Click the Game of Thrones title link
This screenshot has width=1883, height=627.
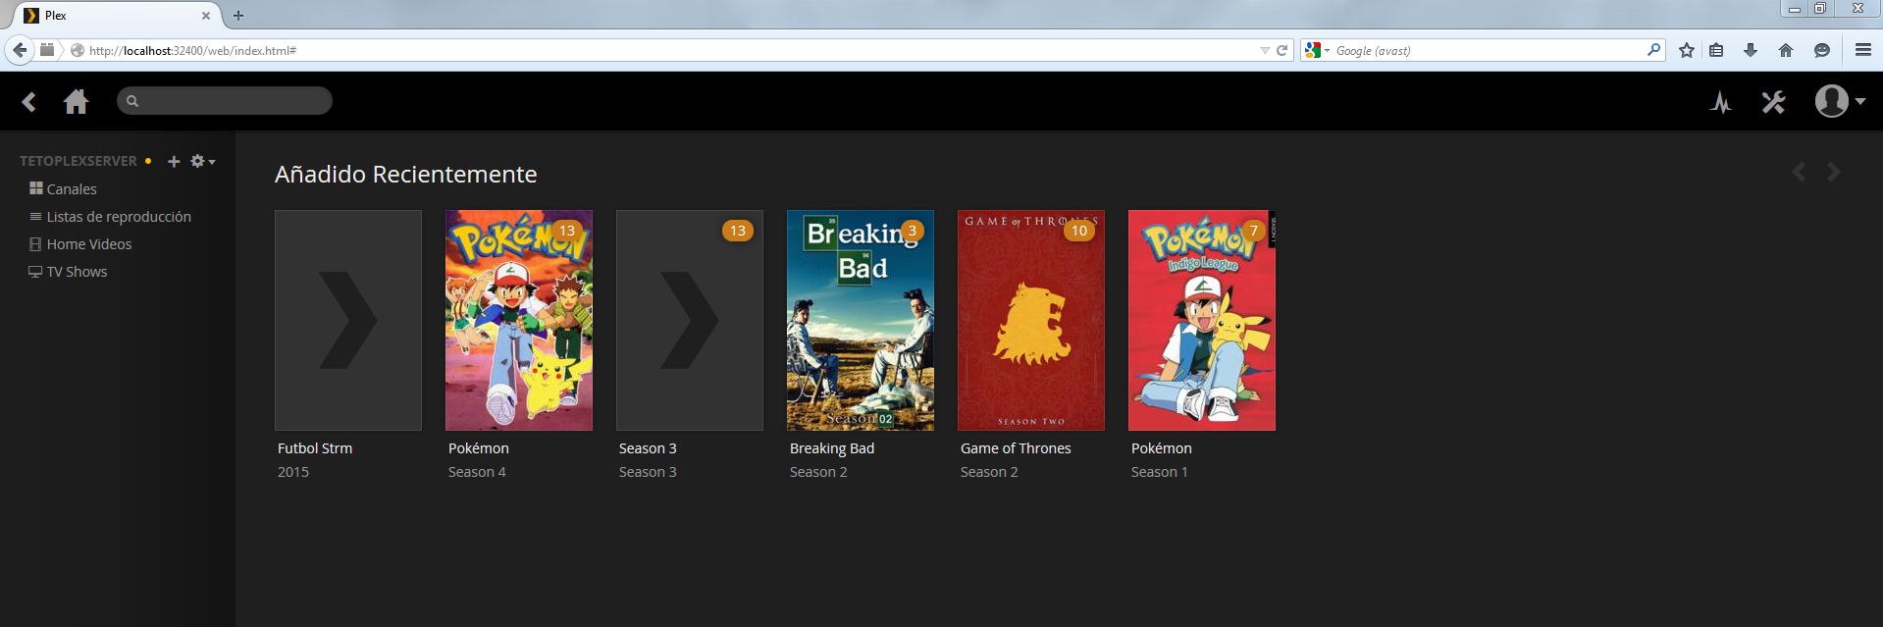point(1016,448)
